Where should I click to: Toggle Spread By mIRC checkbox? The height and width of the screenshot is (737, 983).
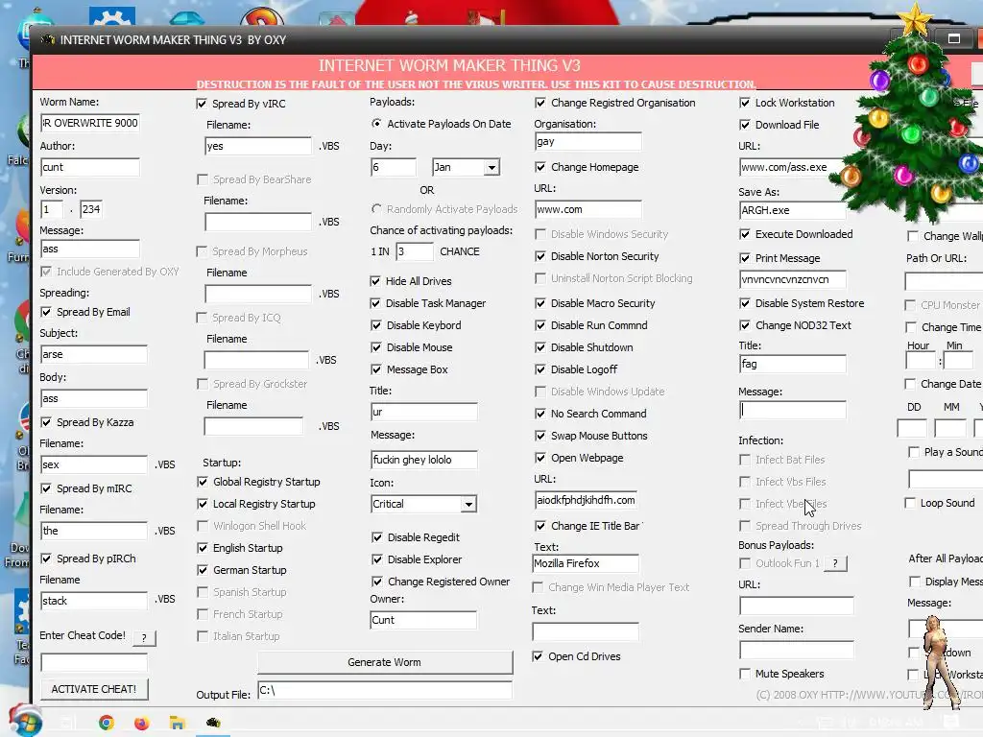click(x=46, y=488)
